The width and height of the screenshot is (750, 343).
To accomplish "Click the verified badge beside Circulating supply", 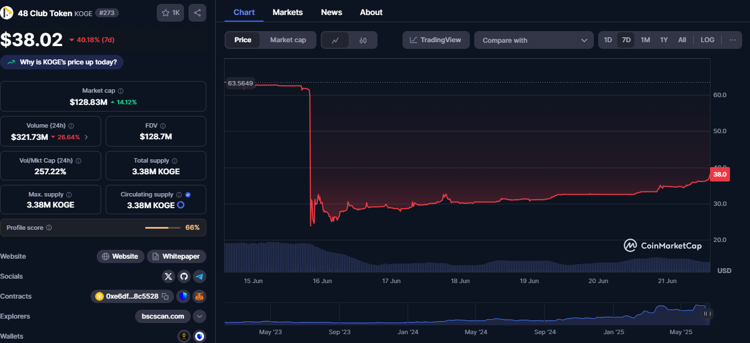I will (x=188, y=195).
